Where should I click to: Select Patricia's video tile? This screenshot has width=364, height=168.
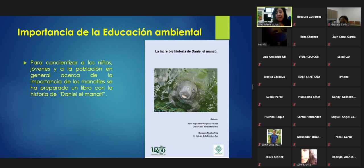click(x=274, y=37)
